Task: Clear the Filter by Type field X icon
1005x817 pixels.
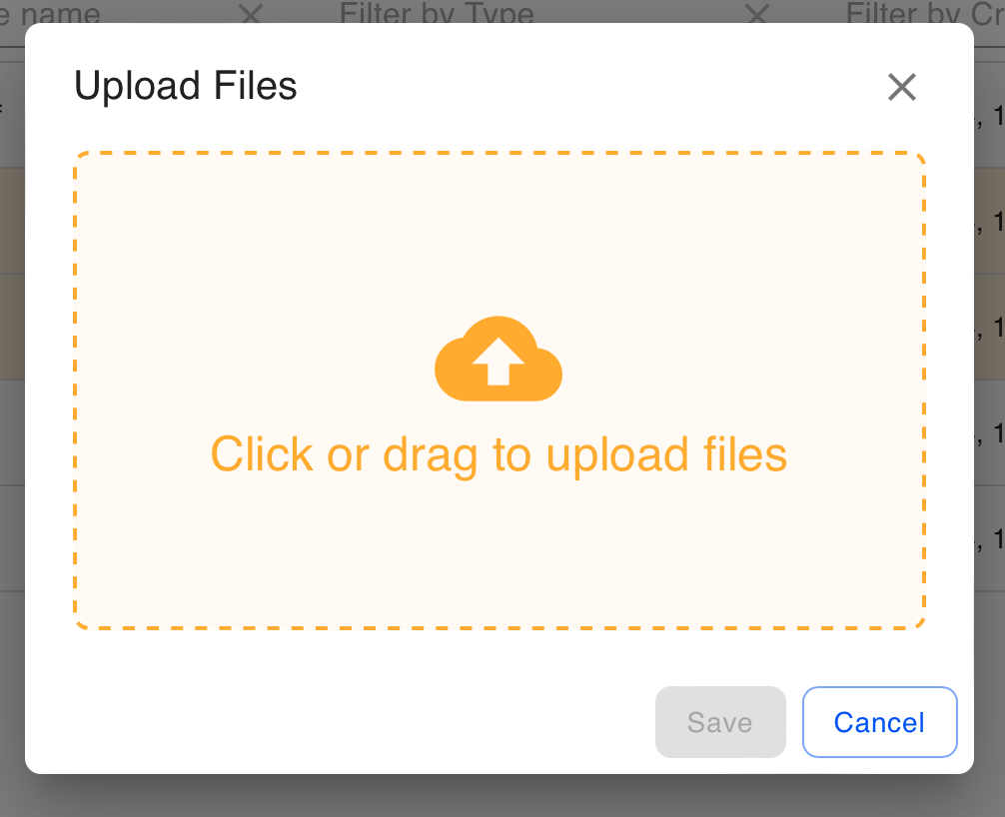Action: [757, 13]
